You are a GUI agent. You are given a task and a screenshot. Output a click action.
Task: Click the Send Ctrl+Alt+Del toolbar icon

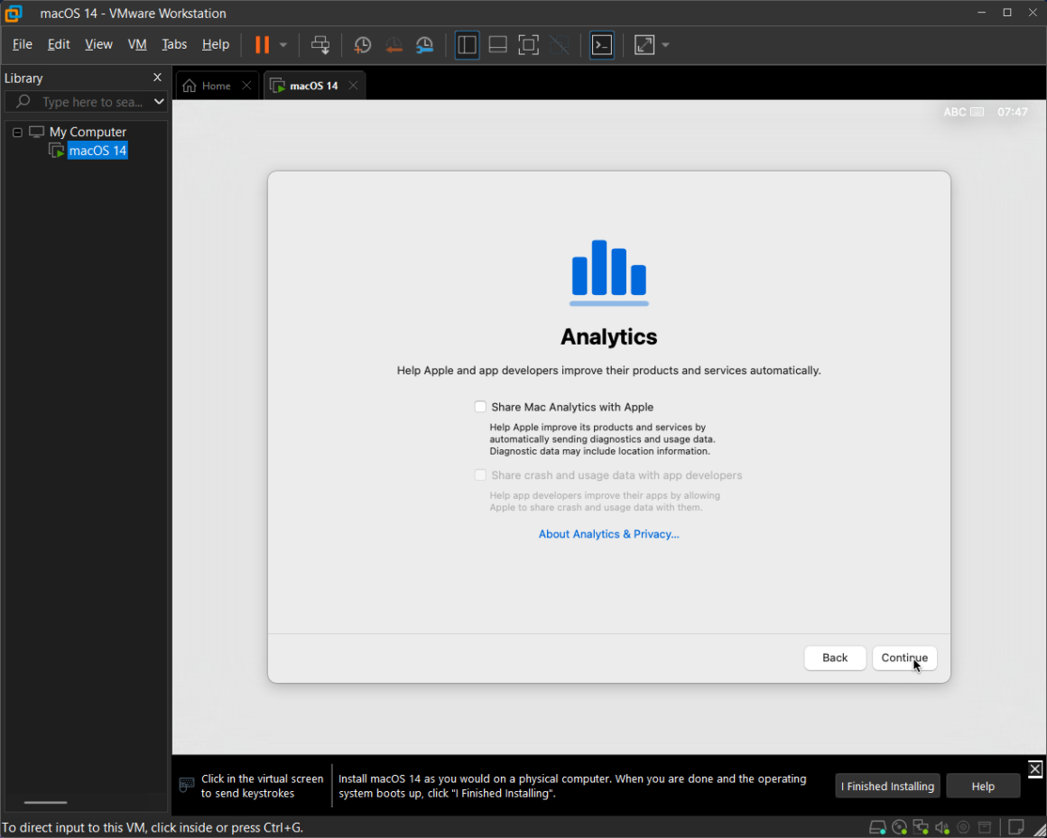(x=320, y=45)
